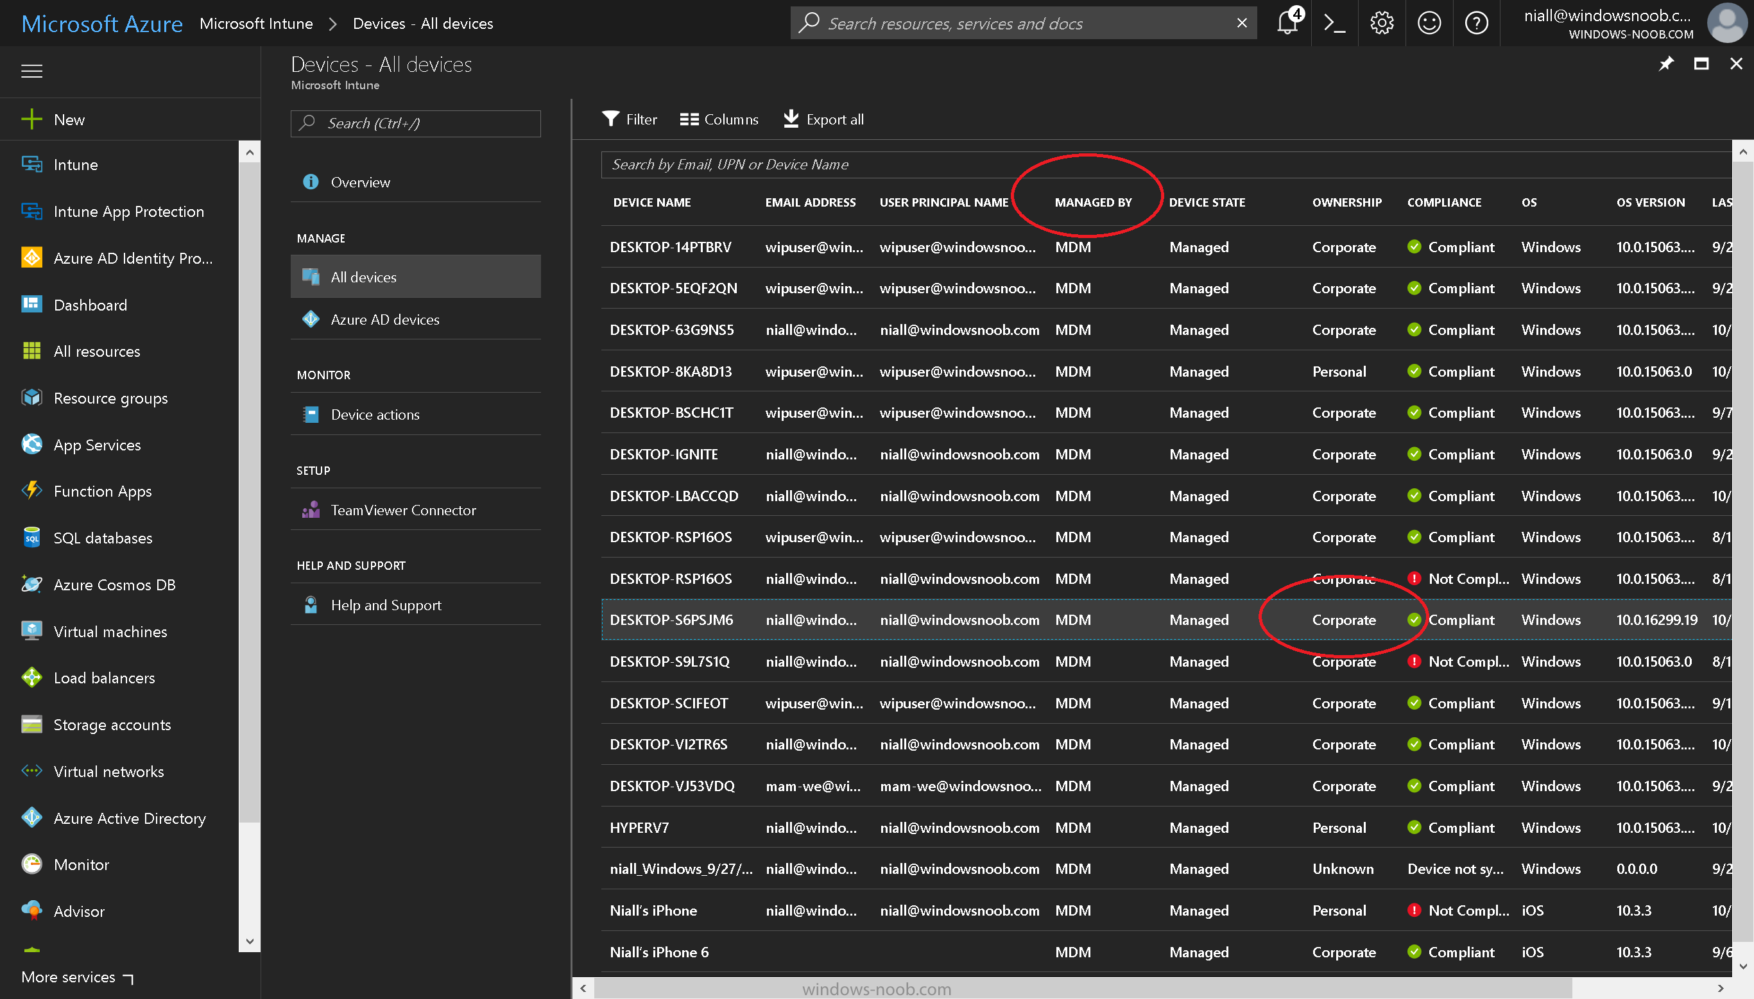The width and height of the screenshot is (1754, 999).
Task: Pin the blade to the dashboard
Action: (x=1666, y=64)
